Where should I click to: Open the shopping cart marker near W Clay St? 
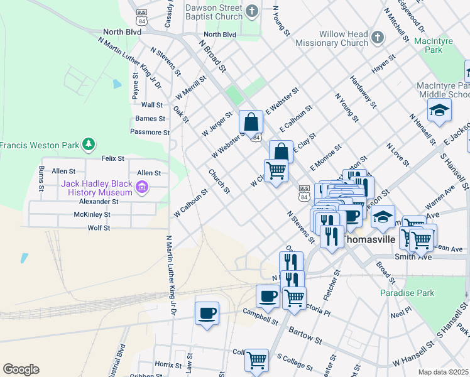[x=276, y=170]
